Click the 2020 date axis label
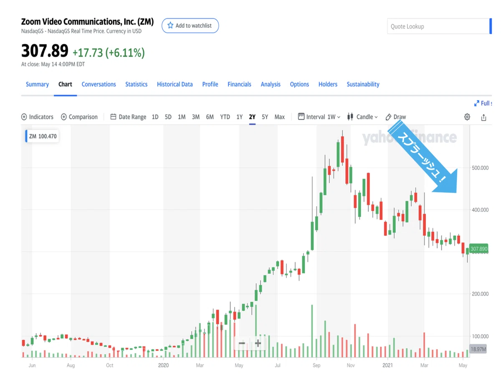 163,365
